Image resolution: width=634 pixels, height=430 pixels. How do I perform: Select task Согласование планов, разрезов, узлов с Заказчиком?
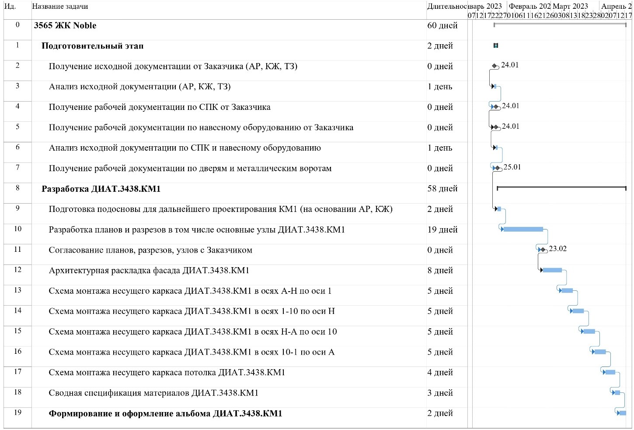(x=150, y=250)
